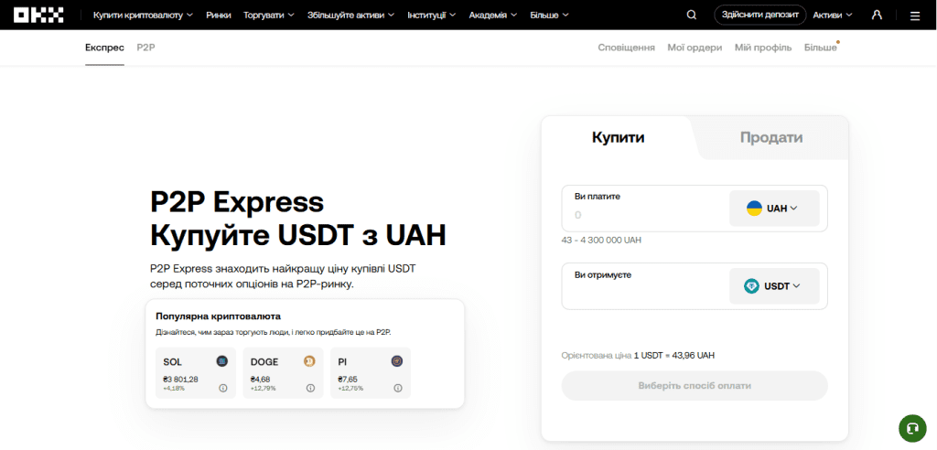Image resolution: width=937 pixels, height=450 pixels.
Task: Open the Ринки menu item
Action: coord(219,15)
